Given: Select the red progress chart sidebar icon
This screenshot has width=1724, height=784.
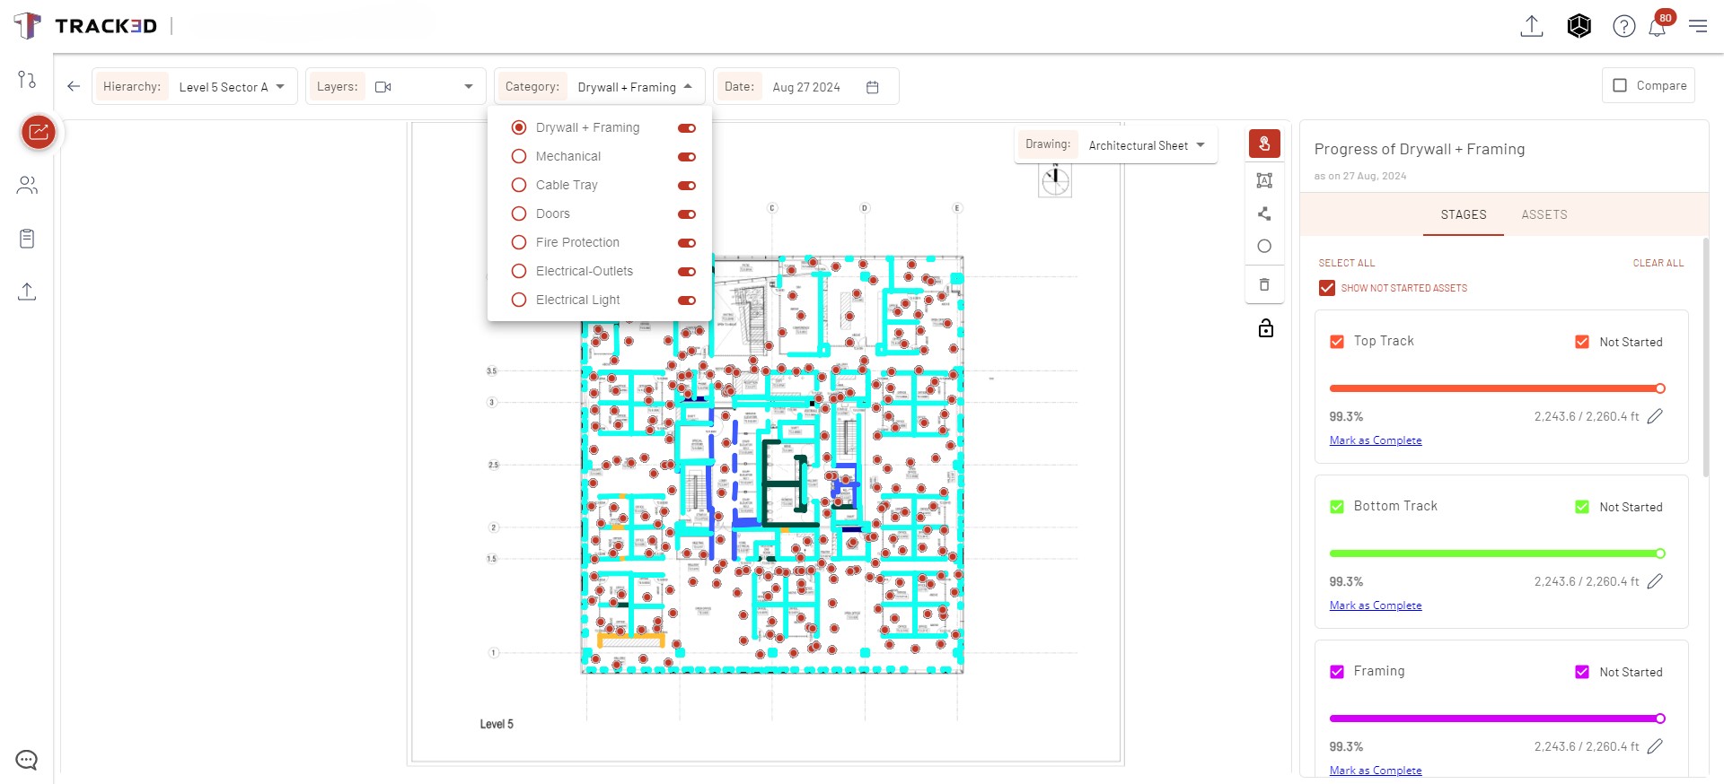Looking at the screenshot, I should pyautogui.click(x=39, y=132).
